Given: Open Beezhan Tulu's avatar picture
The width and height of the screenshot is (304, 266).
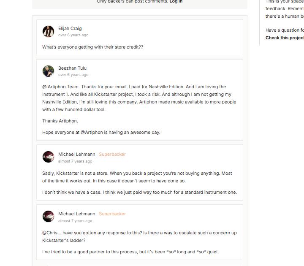Looking at the screenshot, I should point(48,71).
